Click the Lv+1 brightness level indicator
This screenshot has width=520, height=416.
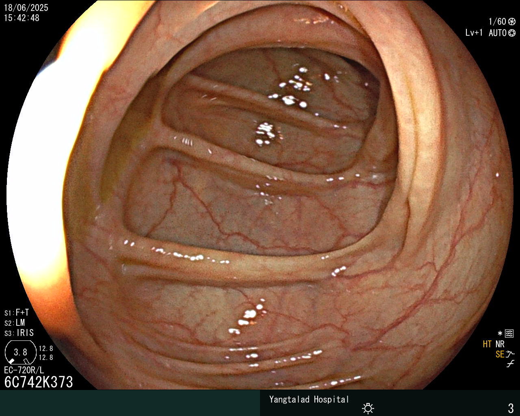[x=474, y=33]
